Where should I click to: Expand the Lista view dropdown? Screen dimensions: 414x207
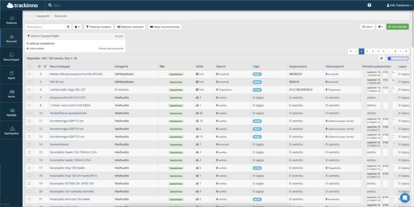(x=367, y=27)
